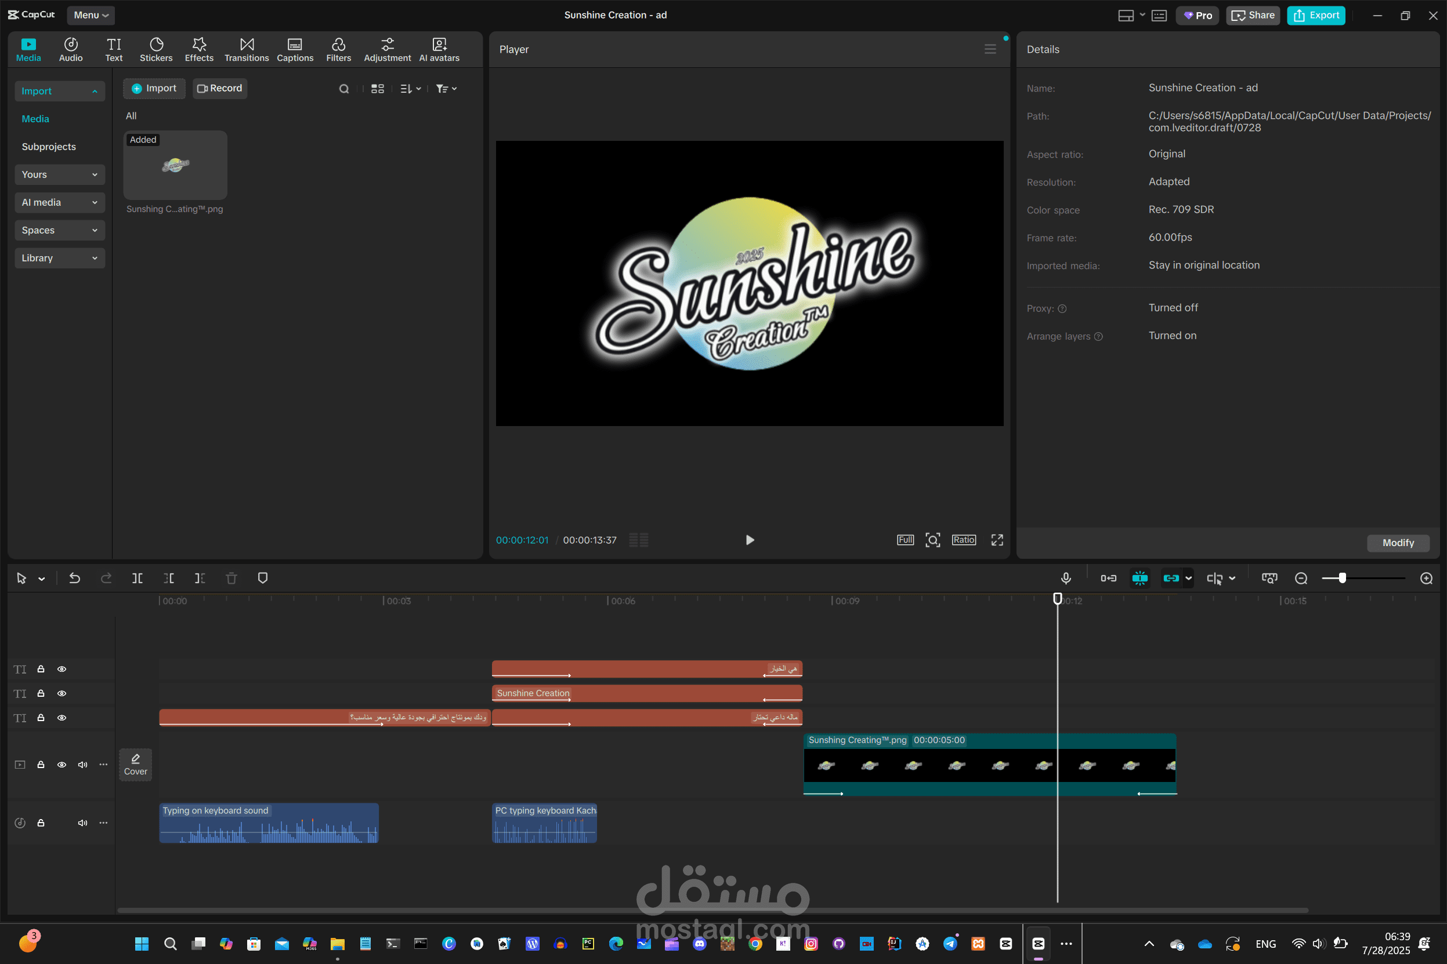Screen dimensions: 1447x964
Task: Expand the Library section
Action: tap(60, 257)
